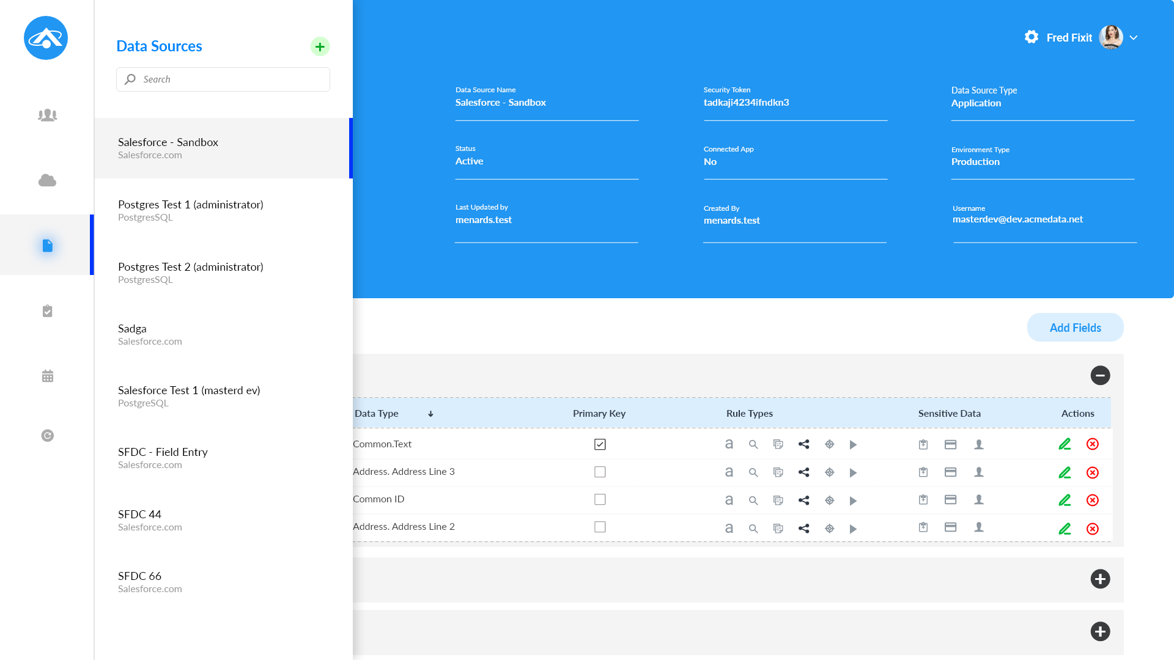Open the clipboard checklist sidebar icon
The image size is (1174, 660).
click(47, 311)
